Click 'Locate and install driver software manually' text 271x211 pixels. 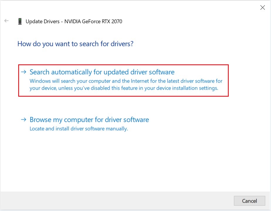[x=79, y=129]
